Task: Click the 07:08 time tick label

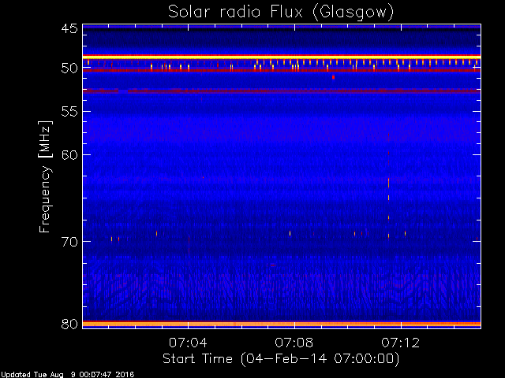Action: [294, 343]
